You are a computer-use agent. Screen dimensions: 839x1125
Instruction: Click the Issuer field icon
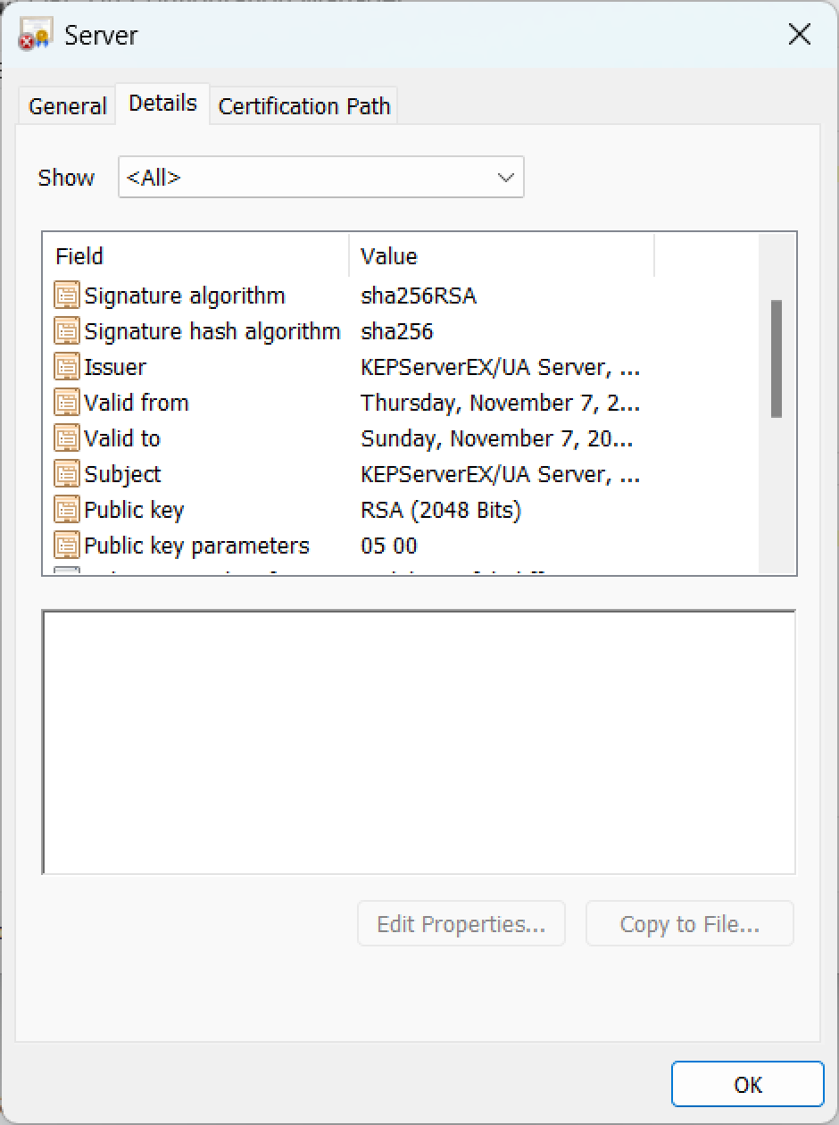pos(67,367)
